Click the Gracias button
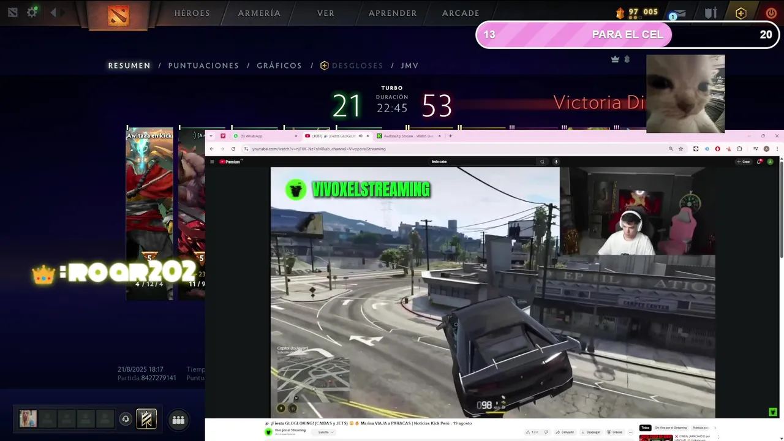This screenshot has width=784, height=441. click(x=614, y=432)
